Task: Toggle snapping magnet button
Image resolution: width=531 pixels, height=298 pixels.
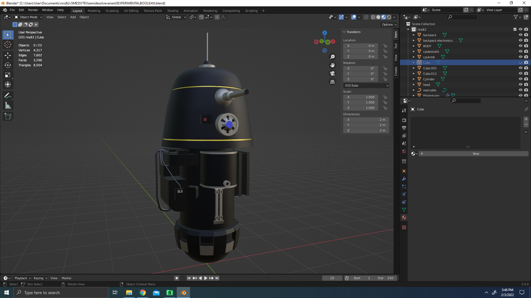Action: pyautogui.click(x=201, y=17)
